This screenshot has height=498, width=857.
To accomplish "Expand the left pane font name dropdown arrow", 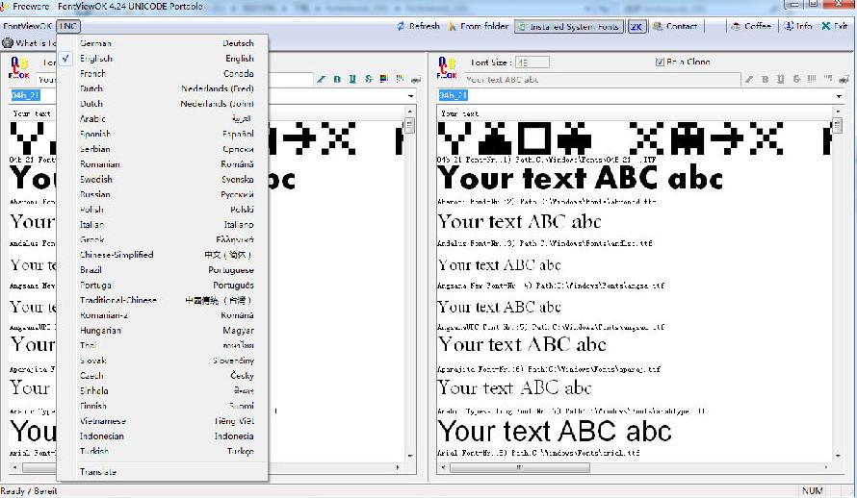I will 411,96.
